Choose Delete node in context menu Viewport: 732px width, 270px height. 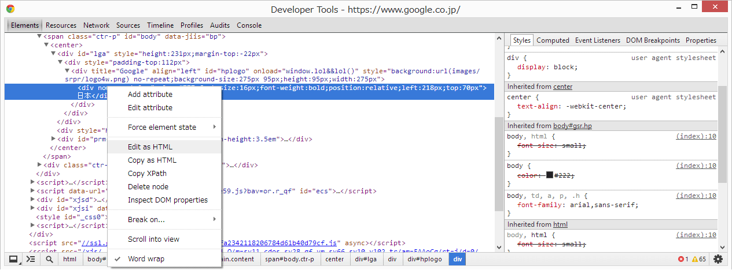pyautogui.click(x=164, y=186)
